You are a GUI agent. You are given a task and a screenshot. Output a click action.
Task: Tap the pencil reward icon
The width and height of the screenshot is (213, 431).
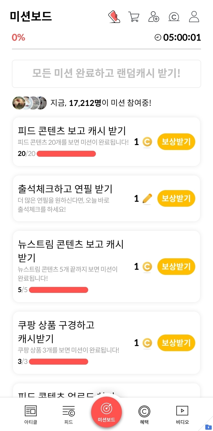(x=147, y=199)
